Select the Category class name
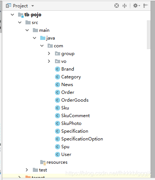 pos(71,77)
